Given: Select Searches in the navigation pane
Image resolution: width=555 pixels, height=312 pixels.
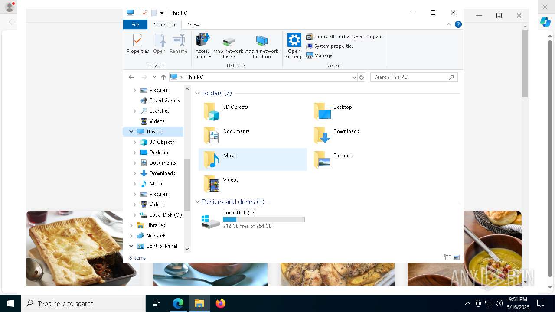Looking at the screenshot, I should 155,111.
